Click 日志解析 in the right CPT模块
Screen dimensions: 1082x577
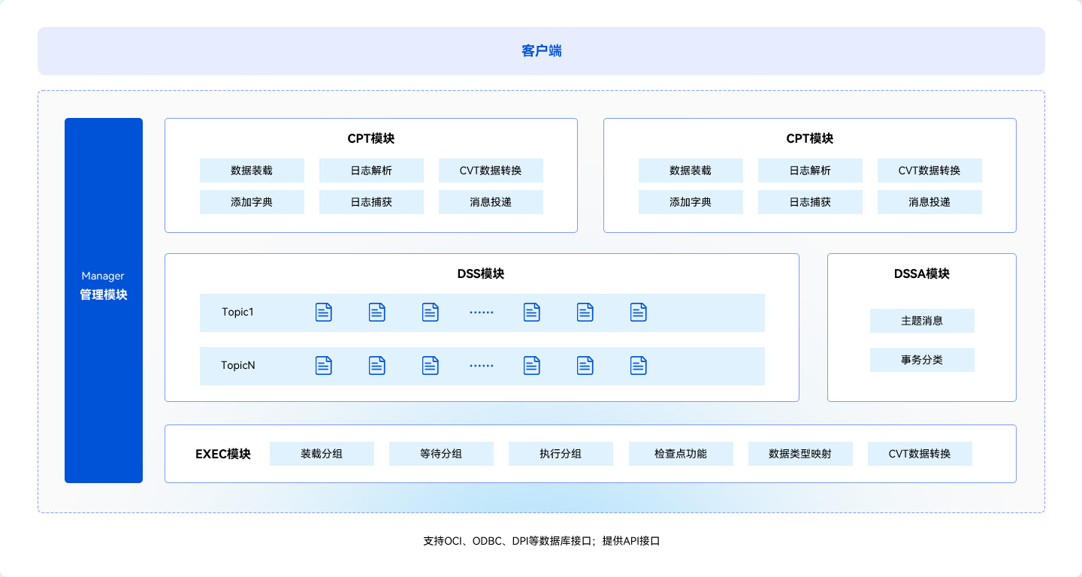(x=810, y=171)
